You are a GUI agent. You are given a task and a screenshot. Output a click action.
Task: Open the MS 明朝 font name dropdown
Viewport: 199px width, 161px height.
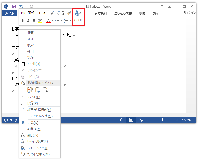click(x=36, y=13)
